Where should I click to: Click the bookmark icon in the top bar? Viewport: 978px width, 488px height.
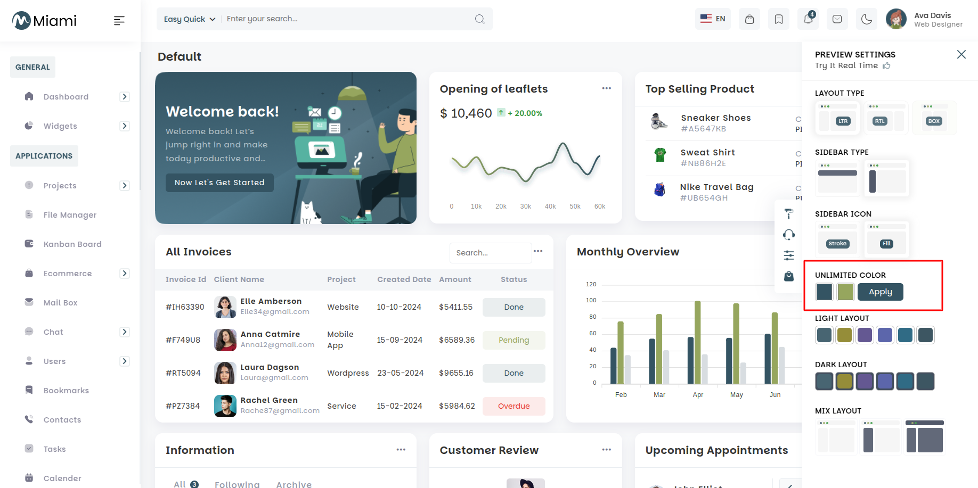tap(779, 19)
